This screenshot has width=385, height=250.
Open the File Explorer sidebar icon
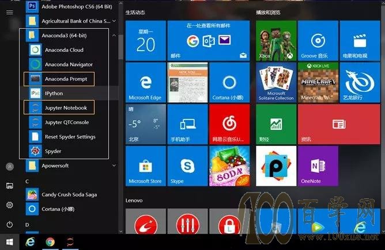10,186
